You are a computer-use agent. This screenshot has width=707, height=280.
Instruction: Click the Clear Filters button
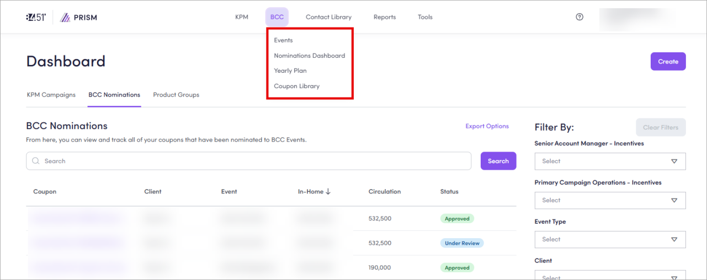click(x=660, y=127)
